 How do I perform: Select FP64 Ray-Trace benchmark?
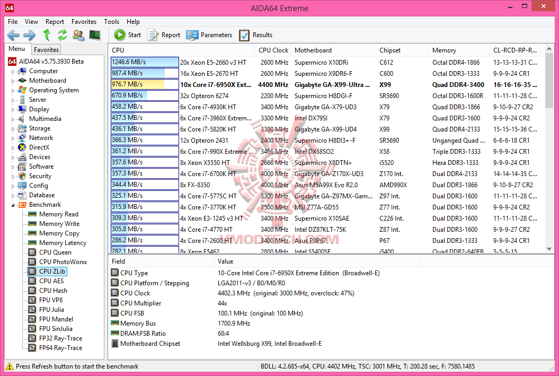coord(60,348)
